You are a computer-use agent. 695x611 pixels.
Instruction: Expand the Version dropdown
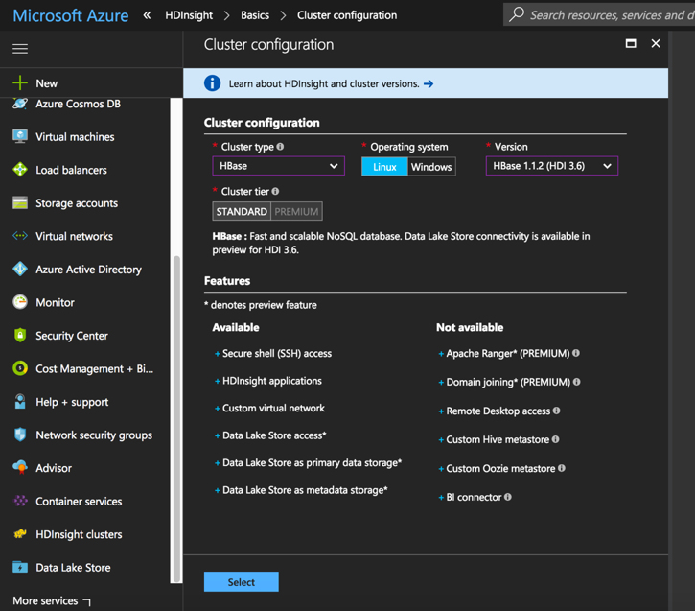coord(551,166)
